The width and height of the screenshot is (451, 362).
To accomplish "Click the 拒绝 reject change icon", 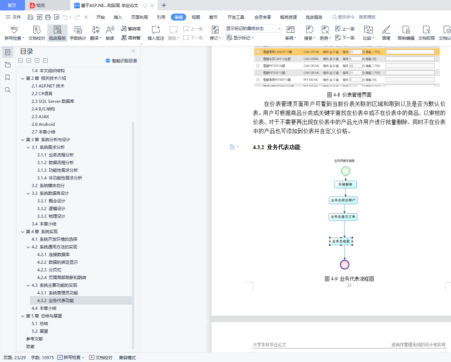I will (325, 30).
